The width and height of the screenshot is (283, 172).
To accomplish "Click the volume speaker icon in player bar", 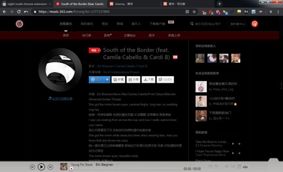I will [x=227, y=167].
